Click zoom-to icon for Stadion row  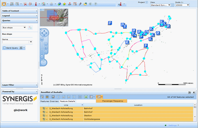tap(44, 115)
